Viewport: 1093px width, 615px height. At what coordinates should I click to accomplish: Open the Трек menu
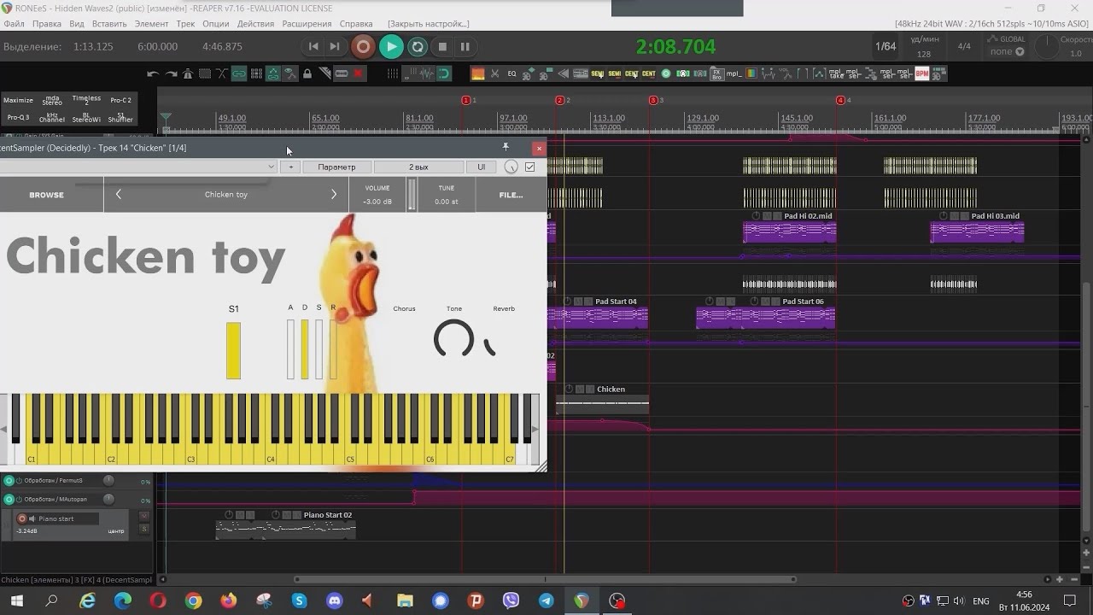click(185, 24)
